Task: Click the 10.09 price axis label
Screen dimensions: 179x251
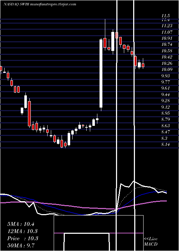Action: (x=167, y=70)
